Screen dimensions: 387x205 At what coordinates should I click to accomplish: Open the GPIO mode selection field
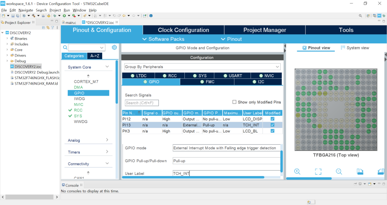226,148
